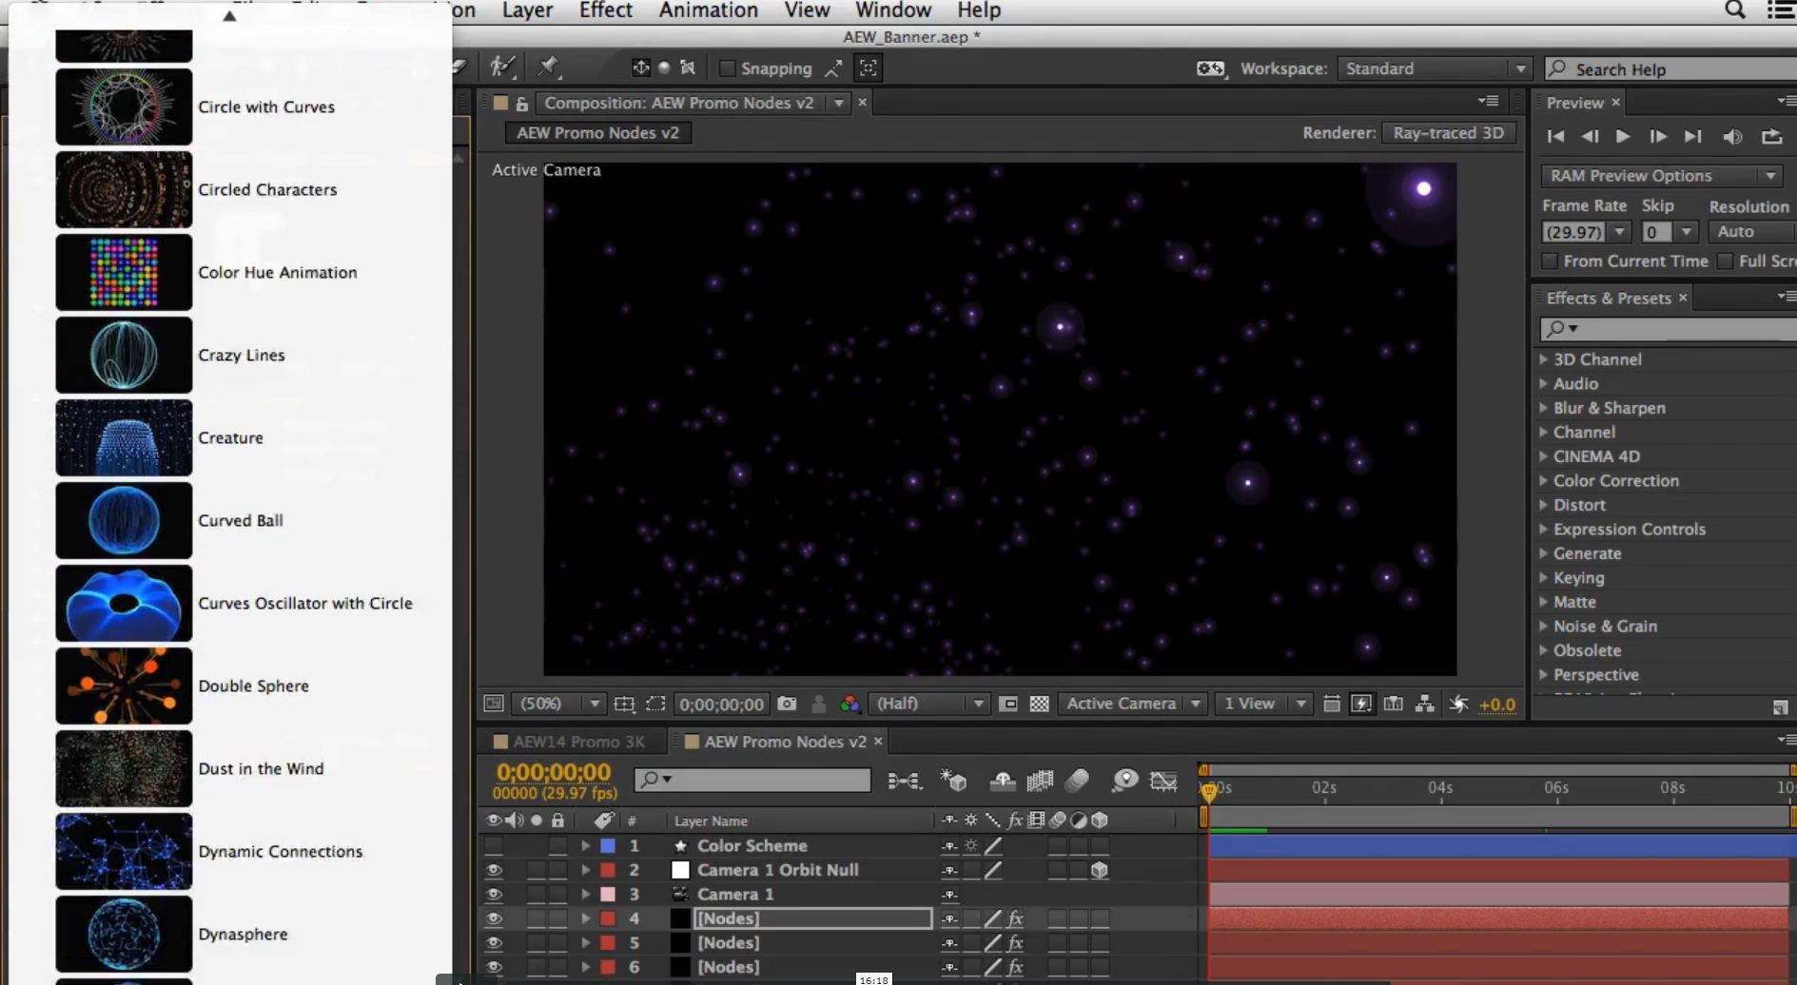Screen dimensions: 1797x985
Task: Open the composition flowchart icon
Action: [x=1424, y=704]
